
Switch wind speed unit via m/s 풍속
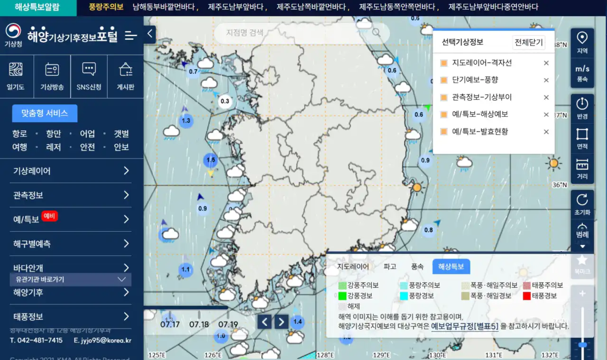pyautogui.click(x=582, y=73)
